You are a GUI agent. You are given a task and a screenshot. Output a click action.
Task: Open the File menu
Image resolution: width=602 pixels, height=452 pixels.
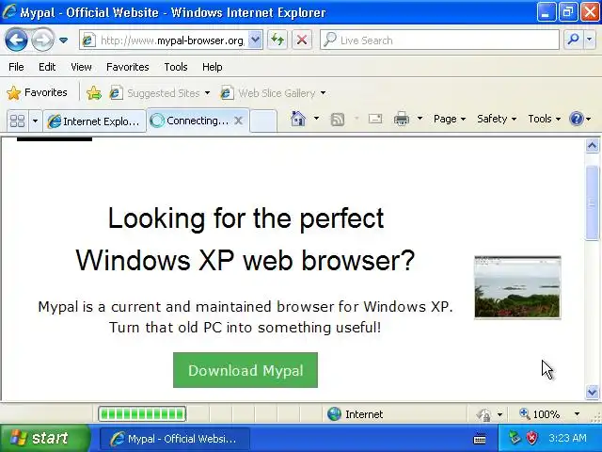16,67
